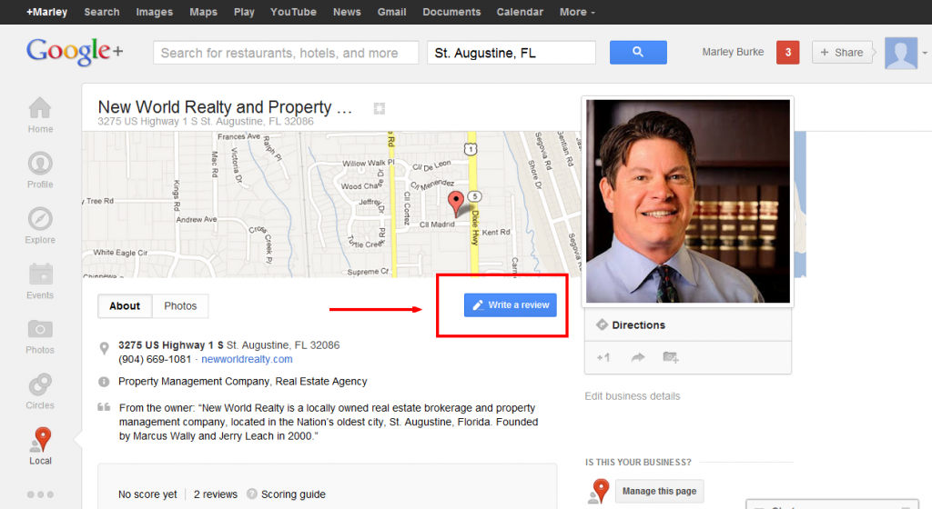This screenshot has width=932, height=509.
Task: Show more sidebar items via three dots
Action: point(40,494)
